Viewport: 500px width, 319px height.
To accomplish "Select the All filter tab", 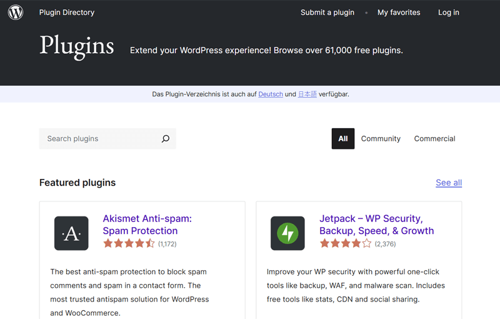I will (x=342, y=138).
